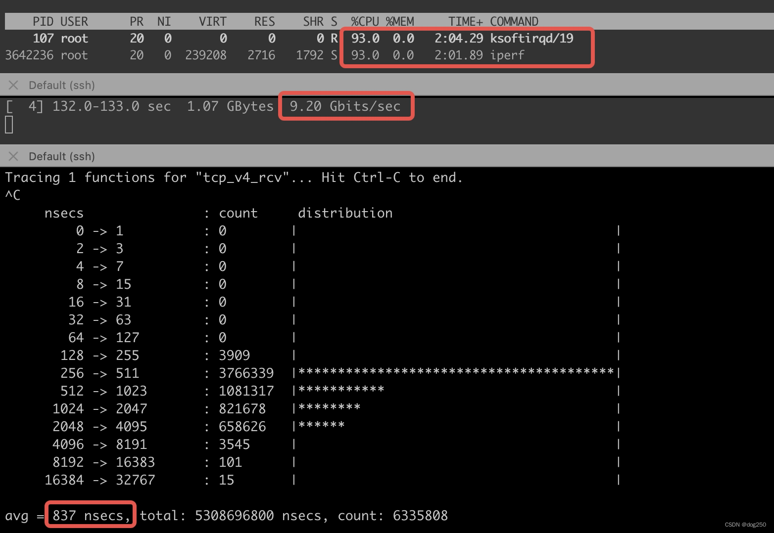The height and width of the screenshot is (533, 774).
Task: Close the lower Default (ssh) pane
Action: 13,156
